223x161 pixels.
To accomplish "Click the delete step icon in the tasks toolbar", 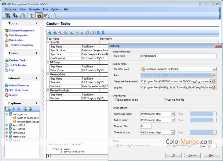I will point(81,33).
